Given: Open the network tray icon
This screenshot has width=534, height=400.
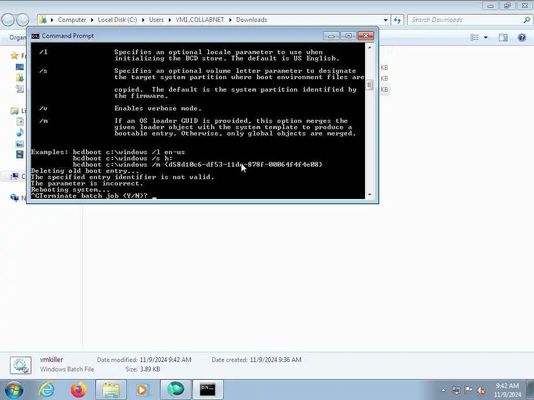Looking at the screenshot, I should [x=456, y=390].
